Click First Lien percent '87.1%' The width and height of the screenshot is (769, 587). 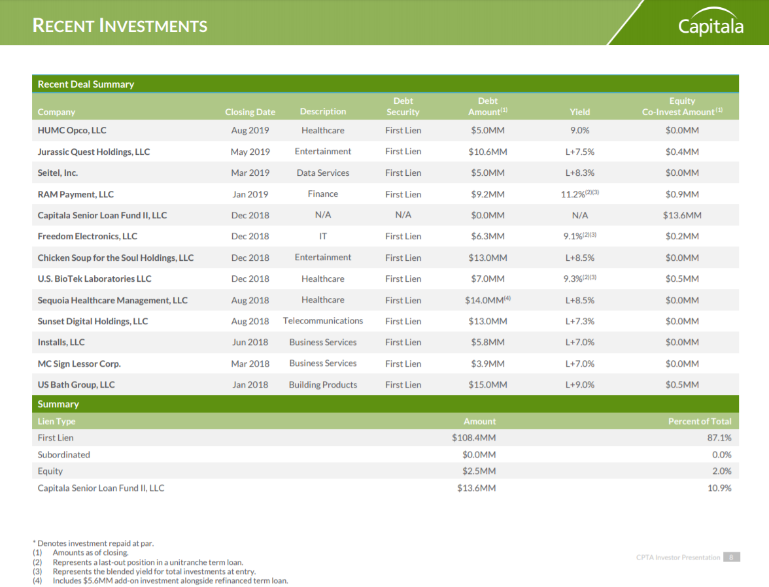719,437
